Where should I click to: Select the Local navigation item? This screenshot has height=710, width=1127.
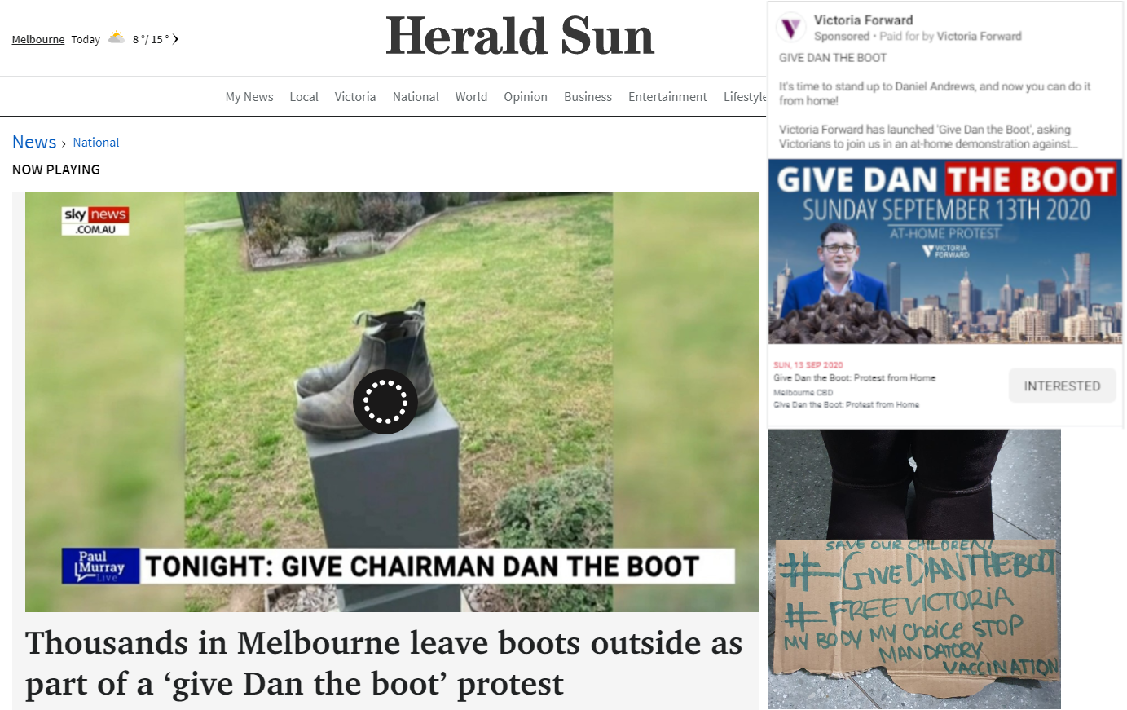coord(304,97)
